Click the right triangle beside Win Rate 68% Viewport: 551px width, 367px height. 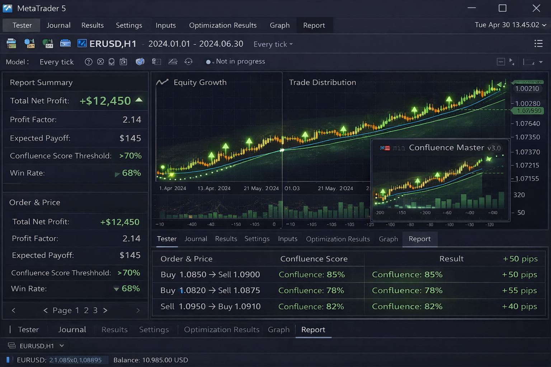(117, 174)
